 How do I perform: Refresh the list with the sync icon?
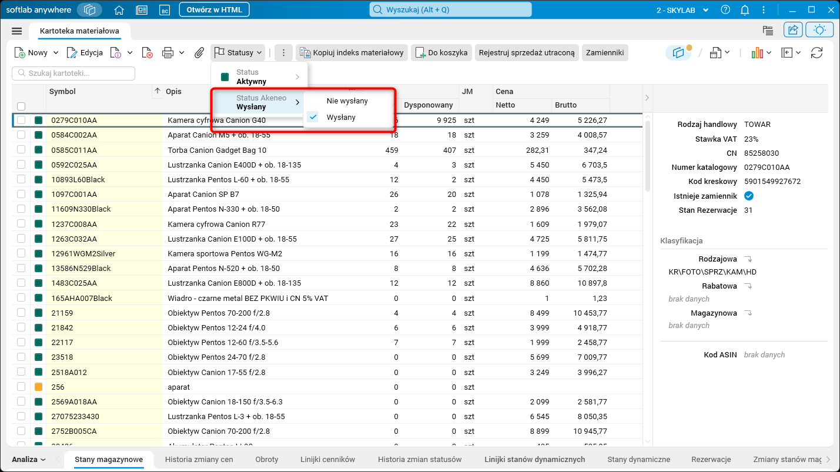pos(816,53)
